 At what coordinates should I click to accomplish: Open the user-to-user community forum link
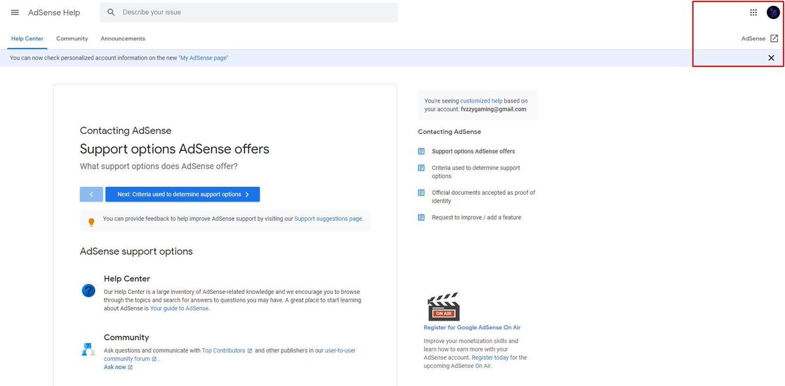coord(229,355)
